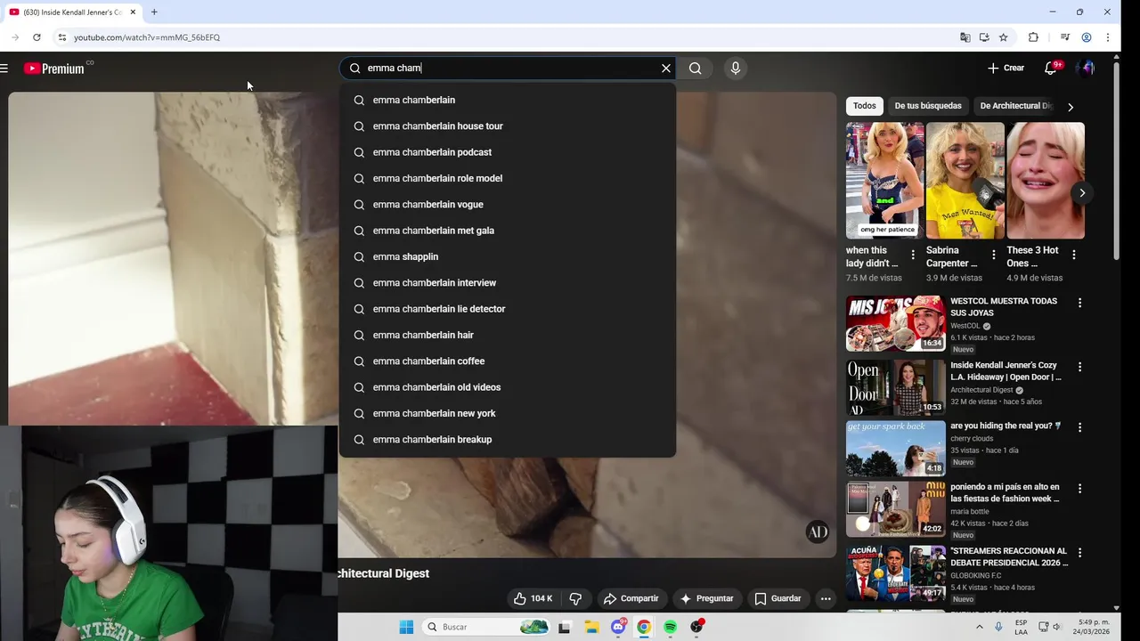View site information icon in address bar
Viewport: 1140px width, 641px height.
(61, 37)
